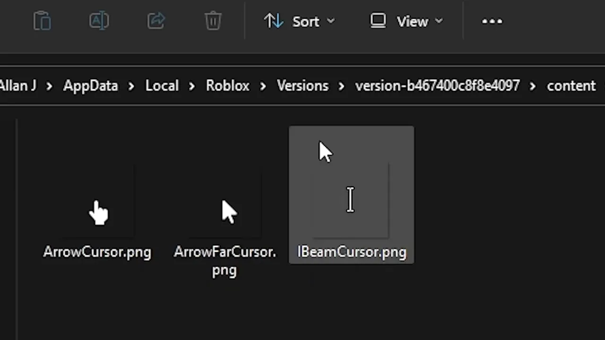Click the ArrowFarCursor.png file name
Screen dimensions: 605x340
point(225,261)
